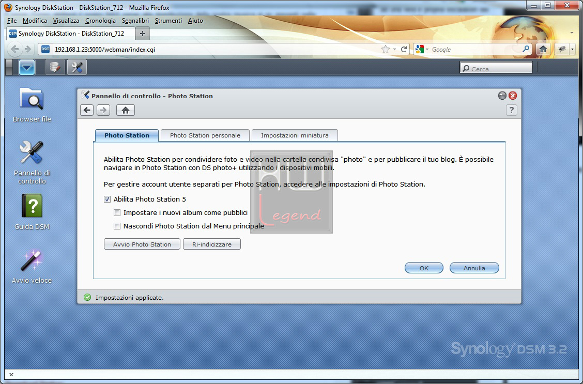Open a new Firefox tab

pyautogui.click(x=142, y=34)
